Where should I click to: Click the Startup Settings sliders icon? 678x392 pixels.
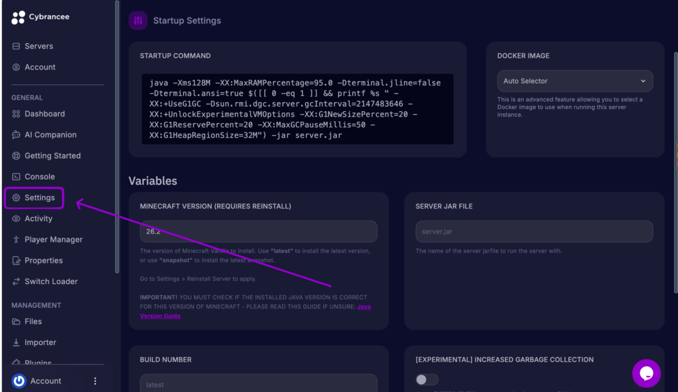(138, 21)
